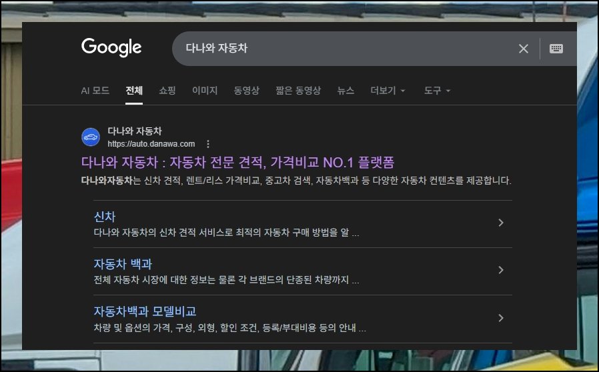The height and width of the screenshot is (372, 599).
Task: Click the chevron arrow in the 신차 row
Action: point(501,223)
